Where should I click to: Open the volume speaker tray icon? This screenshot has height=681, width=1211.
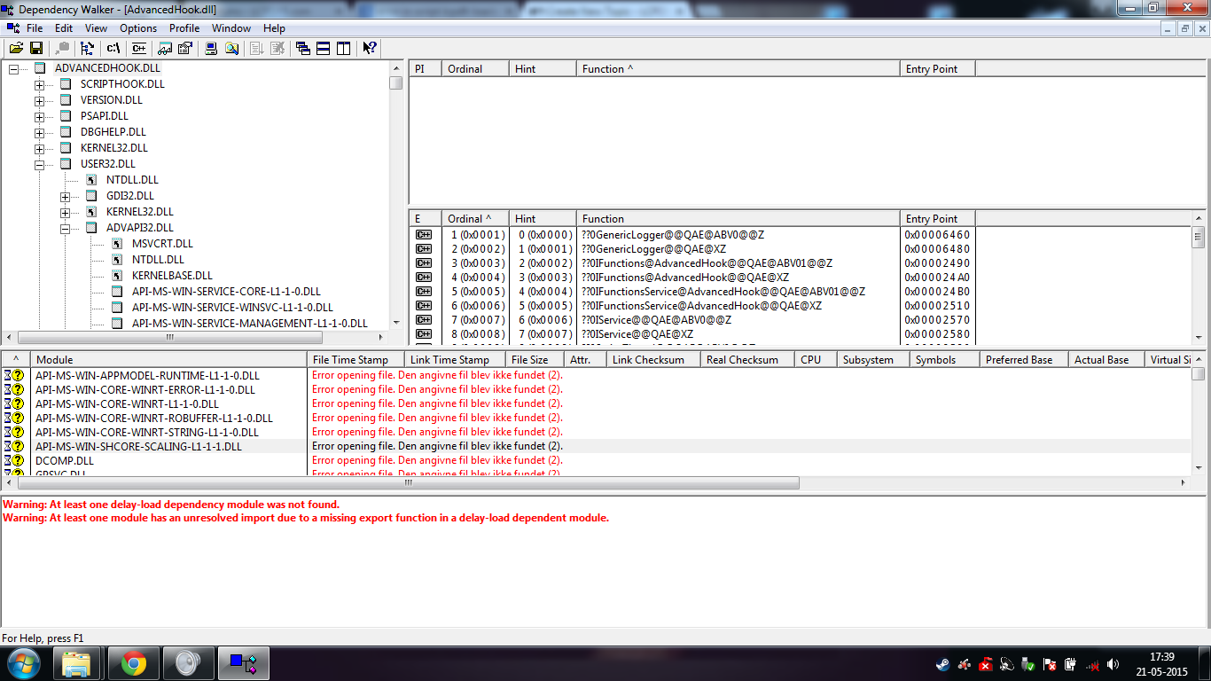tap(1113, 664)
